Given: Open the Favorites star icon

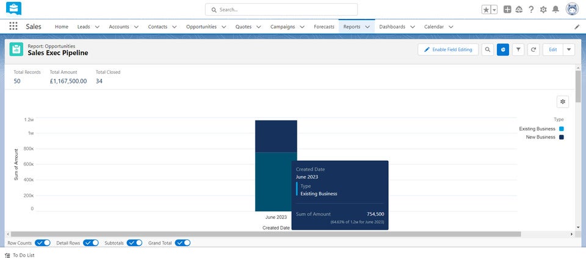Looking at the screenshot, I should point(486,10).
